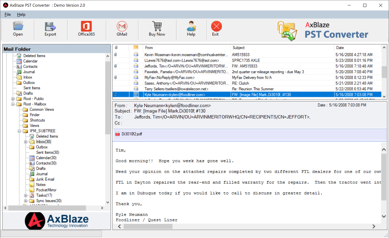Open the File menu
This screenshot has width=389, height=238.
point(8,14)
